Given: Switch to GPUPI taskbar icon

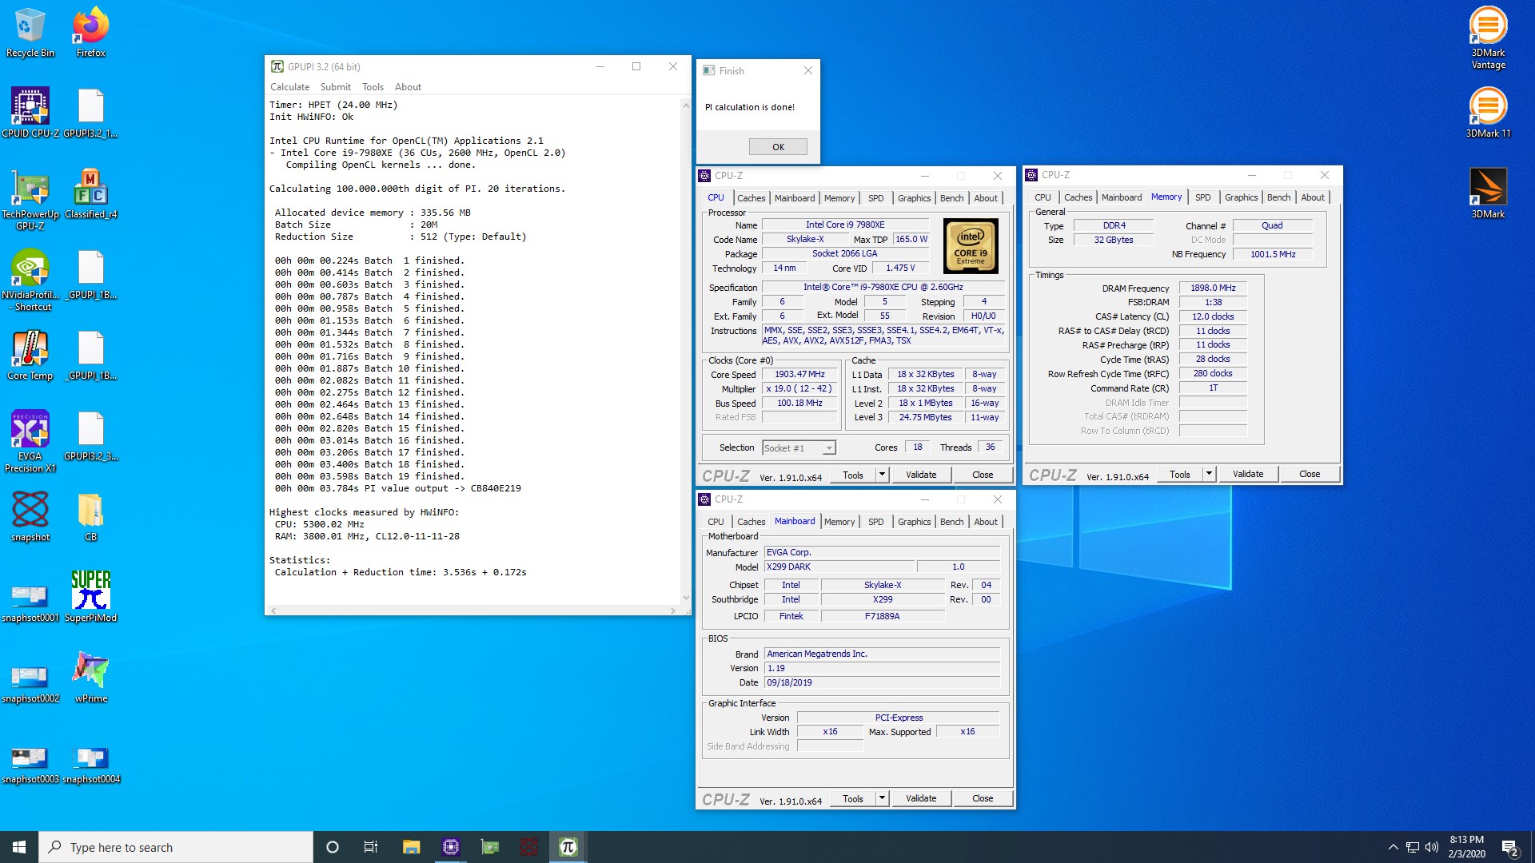Looking at the screenshot, I should (x=568, y=847).
